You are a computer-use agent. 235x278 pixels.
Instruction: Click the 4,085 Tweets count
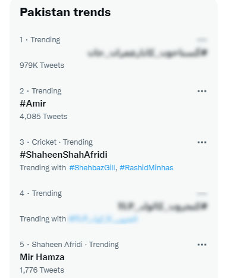click(43, 117)
